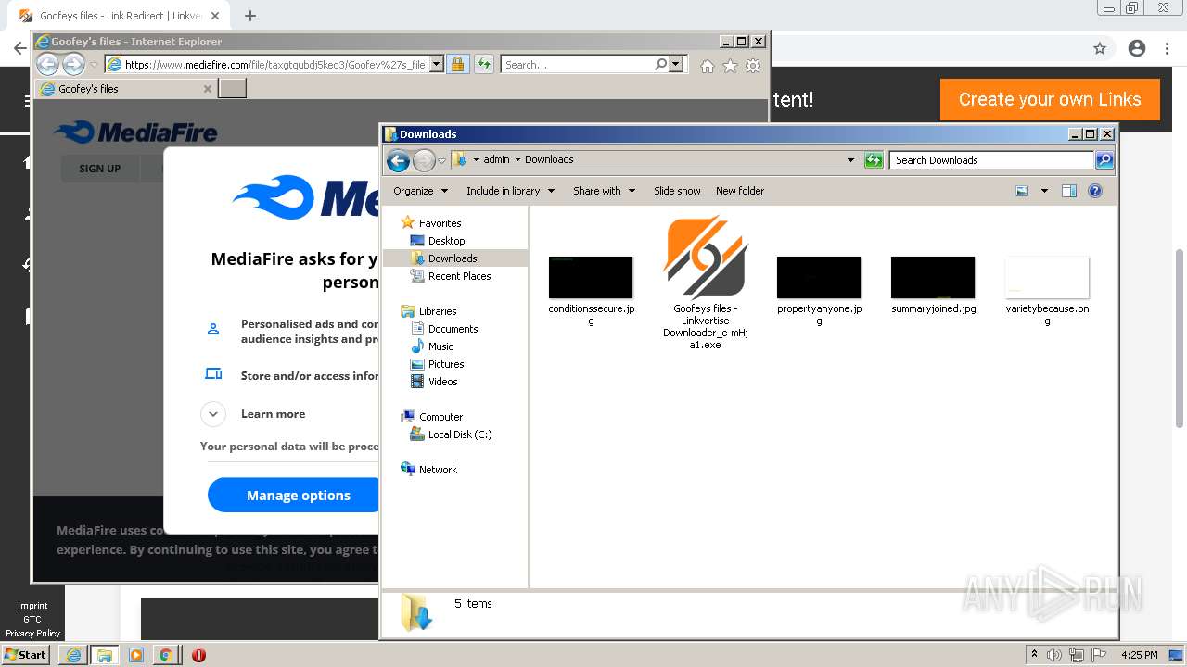Show hidden tray icons arrow

[1034, 655]
